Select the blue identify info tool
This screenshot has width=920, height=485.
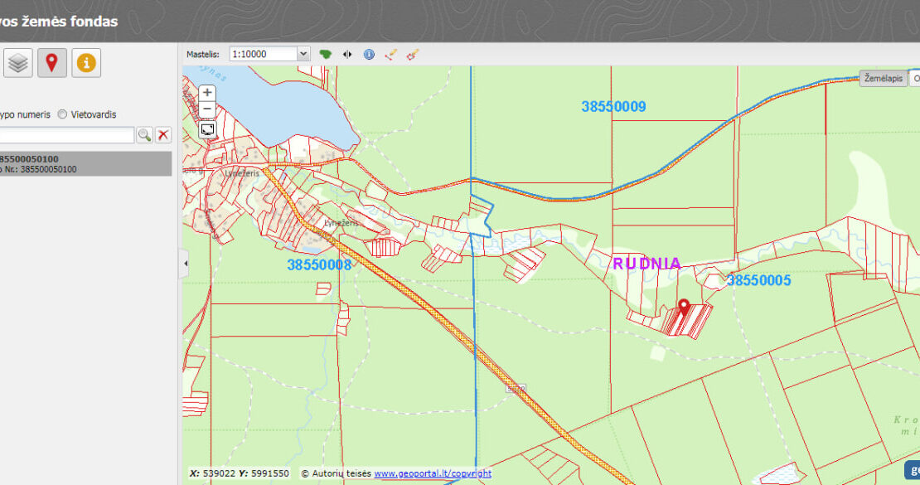pyautogui.click(x=369, y=54)
